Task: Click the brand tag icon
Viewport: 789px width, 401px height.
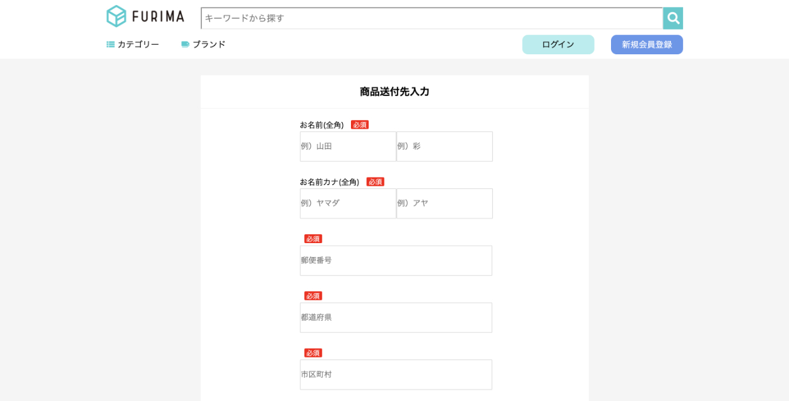Action: point(185,44)
